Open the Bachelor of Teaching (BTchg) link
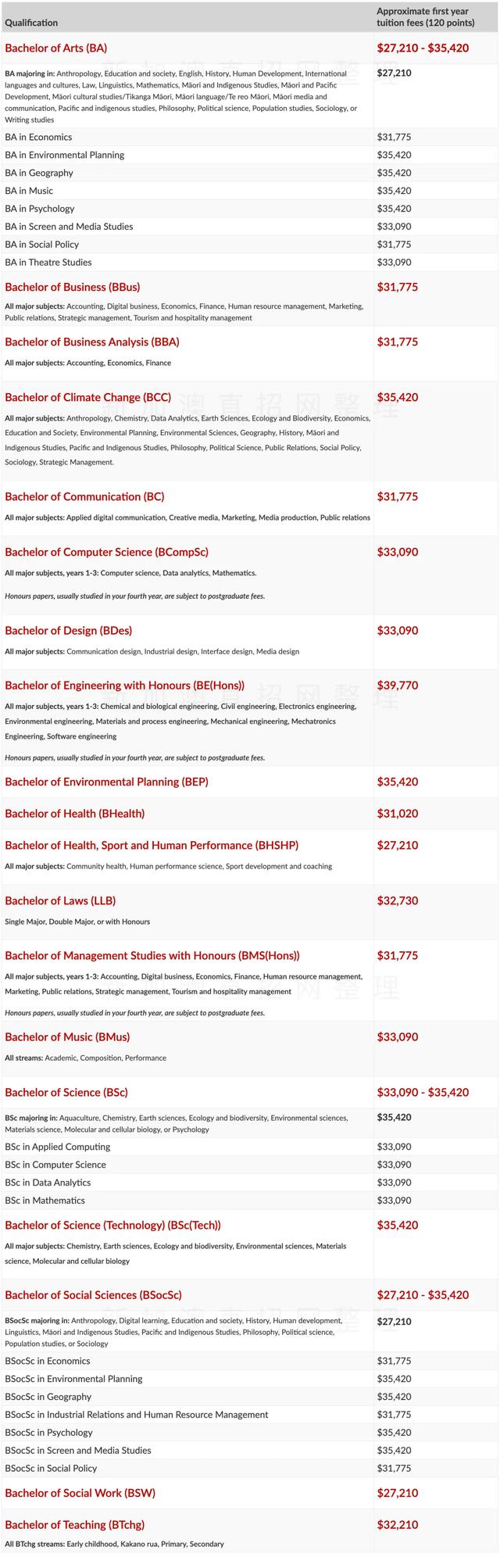The width and height of the screenshot is (500, 1557). point(74,1525)
